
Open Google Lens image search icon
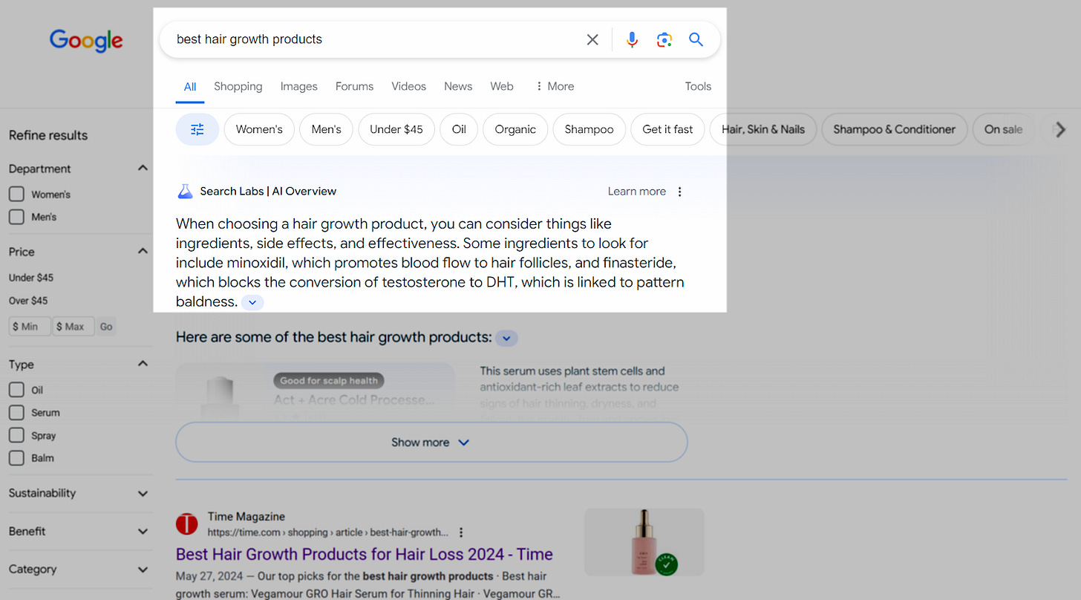(664, 39)
